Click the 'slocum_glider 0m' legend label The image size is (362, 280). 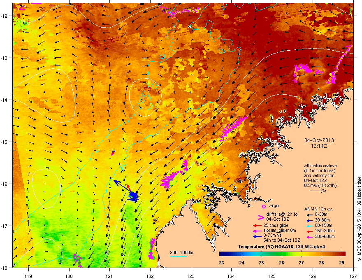point(280,230)
